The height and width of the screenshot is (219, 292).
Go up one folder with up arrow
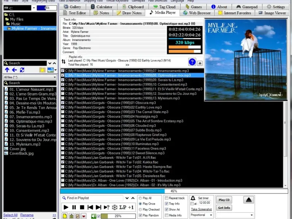coord(7,70)
